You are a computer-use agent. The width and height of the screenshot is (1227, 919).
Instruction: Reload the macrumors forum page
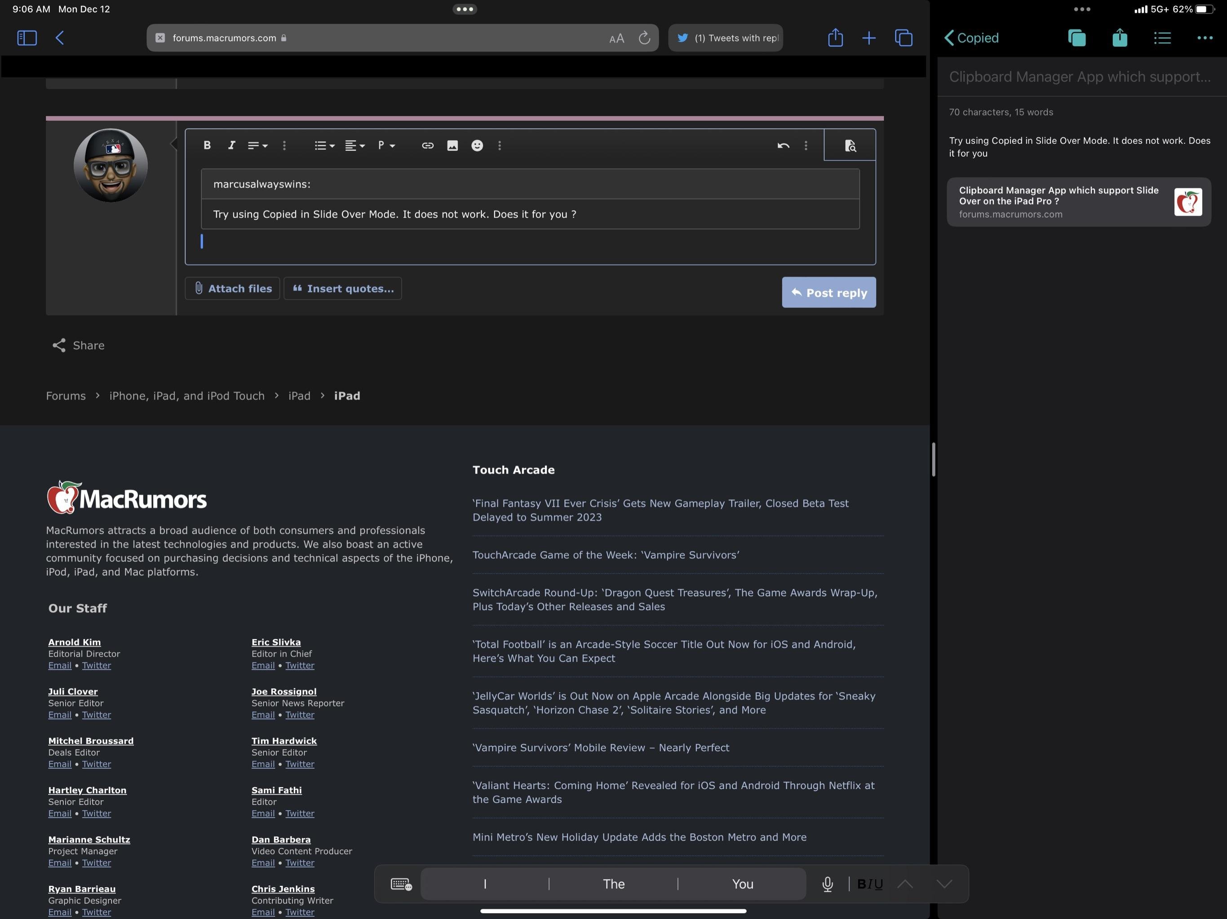click(x=644, y=38)
